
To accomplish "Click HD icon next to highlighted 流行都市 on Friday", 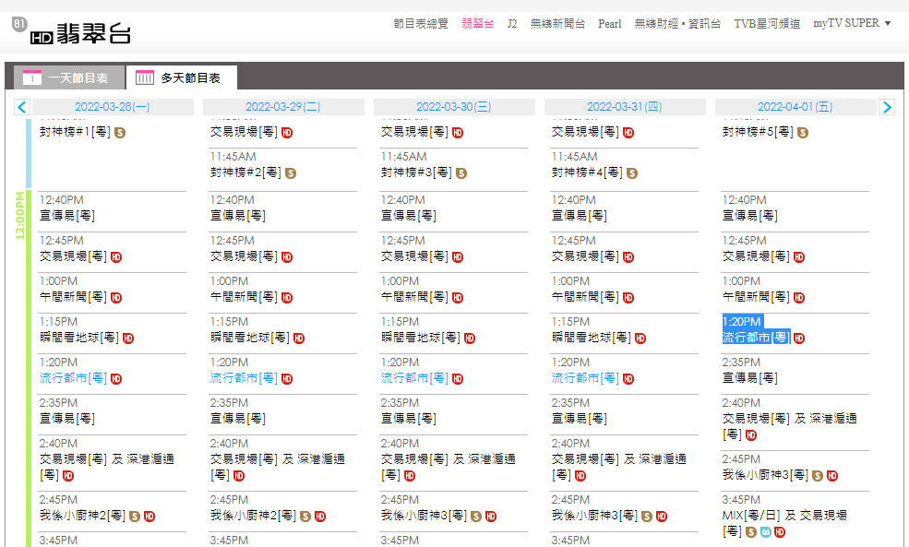I will point(798,339).
